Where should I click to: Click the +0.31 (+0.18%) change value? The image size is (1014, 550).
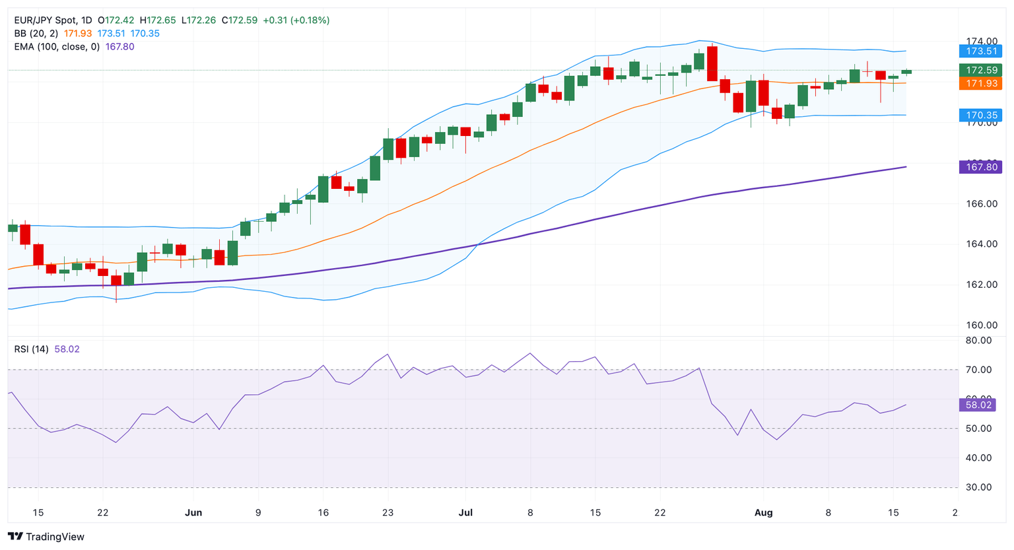(x=296, y=20)
